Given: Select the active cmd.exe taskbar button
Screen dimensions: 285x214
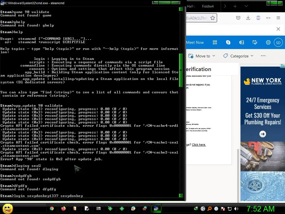Looking at the screenshot, I should pos(156,208).
